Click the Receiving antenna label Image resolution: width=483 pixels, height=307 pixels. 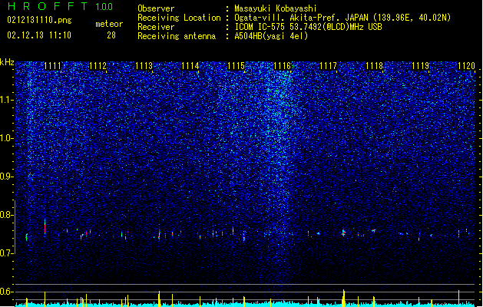[177, 36]
